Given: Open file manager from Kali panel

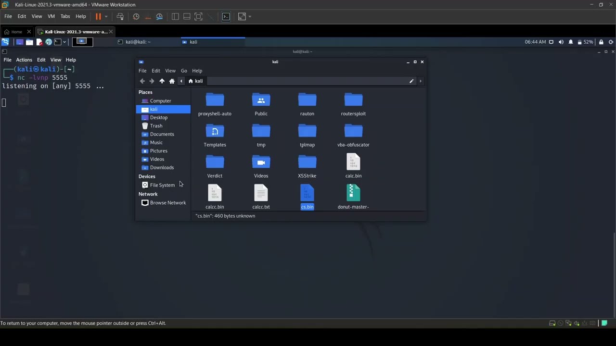Looking at the screenshot, I should (29, 42).
